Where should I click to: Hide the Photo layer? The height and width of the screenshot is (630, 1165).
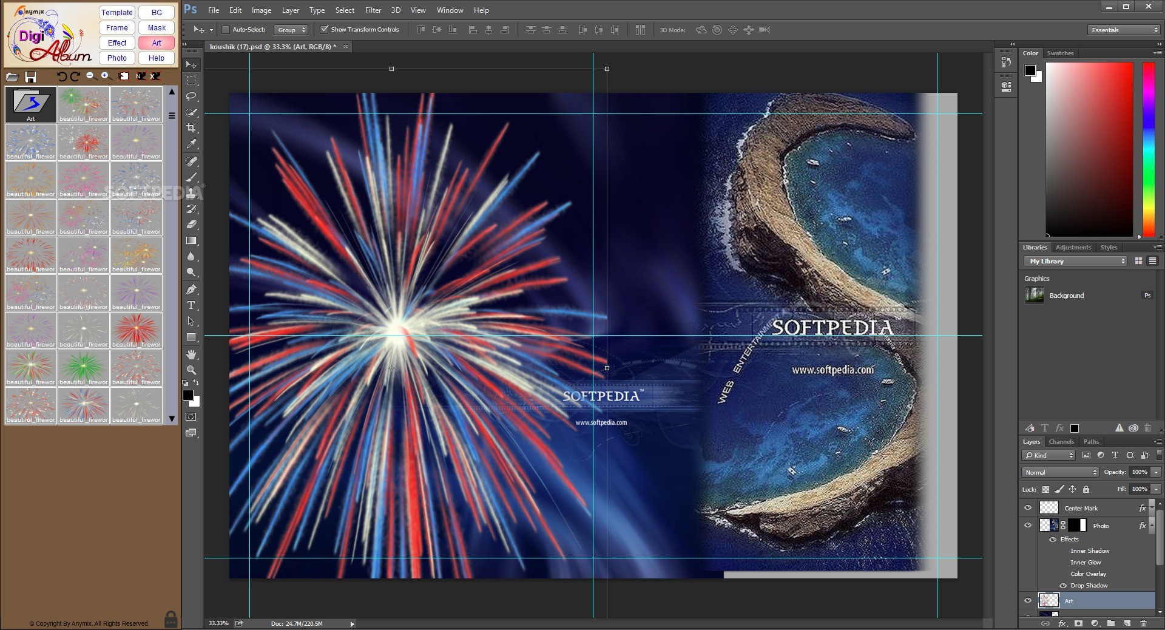[x=1028, y=526]
